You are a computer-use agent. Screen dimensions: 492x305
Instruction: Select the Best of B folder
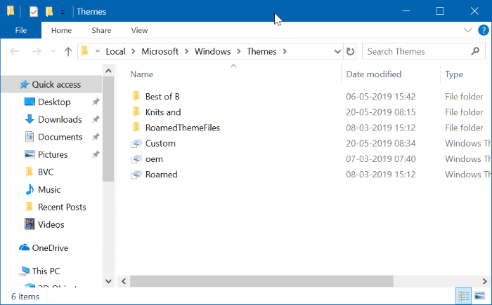pos(162,97)
